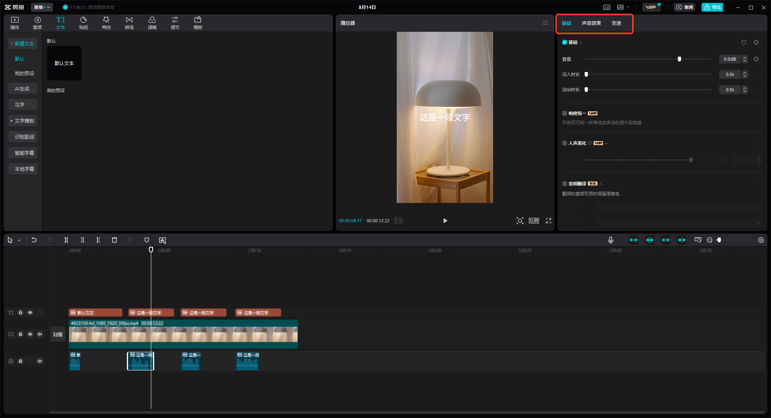
Task: Open the 贴纸 (Stickers) panel
Action: tap(84, 23)
